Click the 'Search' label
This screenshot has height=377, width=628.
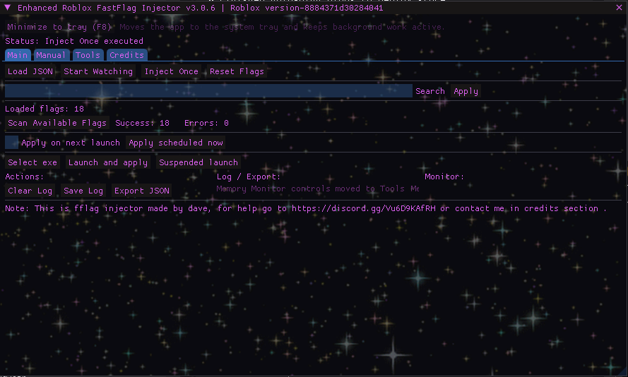[430, 91]
